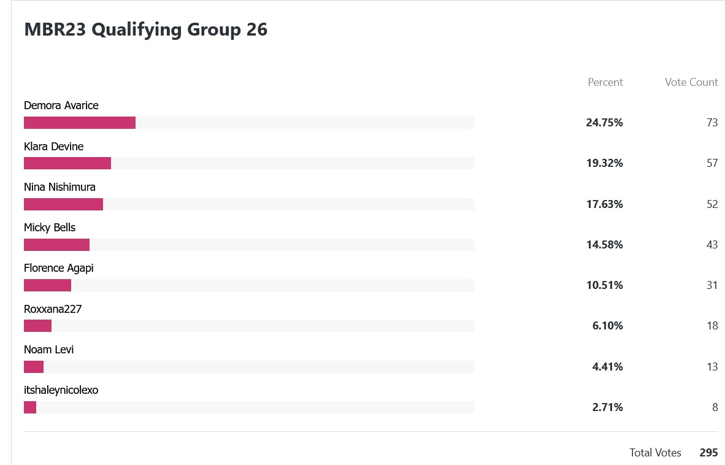Select the 19.32% percentage value
This screenshot has height=465, width=725.
pyautogui.click(x=604, y=163)
